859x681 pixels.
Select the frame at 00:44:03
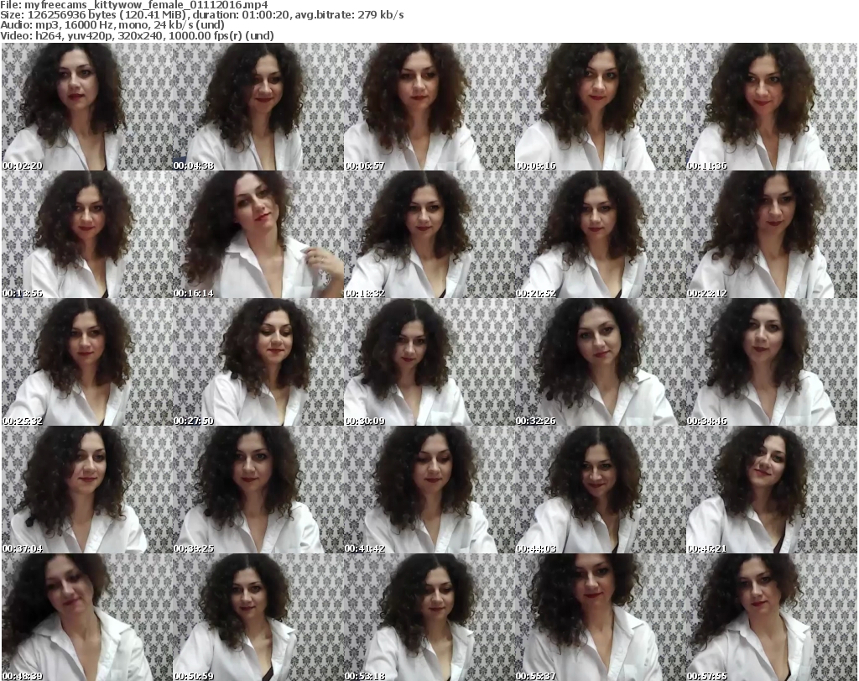(600, 490)
